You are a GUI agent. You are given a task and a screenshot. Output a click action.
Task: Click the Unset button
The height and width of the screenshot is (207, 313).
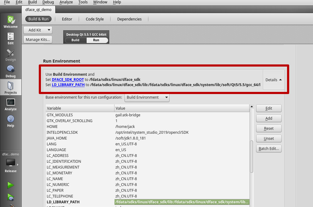coord(269,139)
